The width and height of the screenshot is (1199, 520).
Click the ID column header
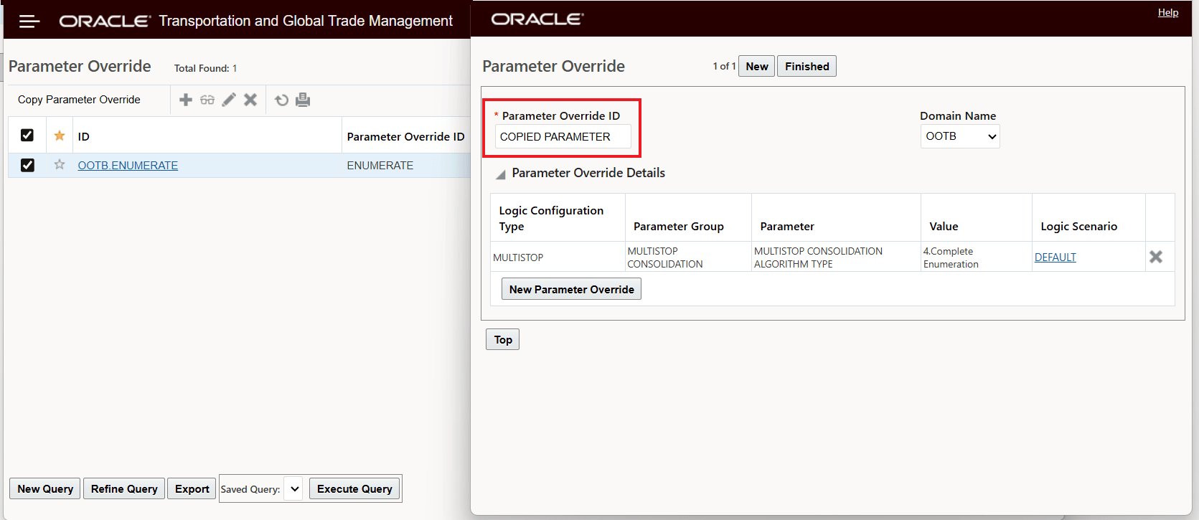(x=84, y=136)
